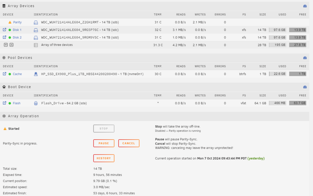Image resolution: width=313 pixels, height=196 pixels.
Task: Open parity HISTORY button
Action: point(104,158)
